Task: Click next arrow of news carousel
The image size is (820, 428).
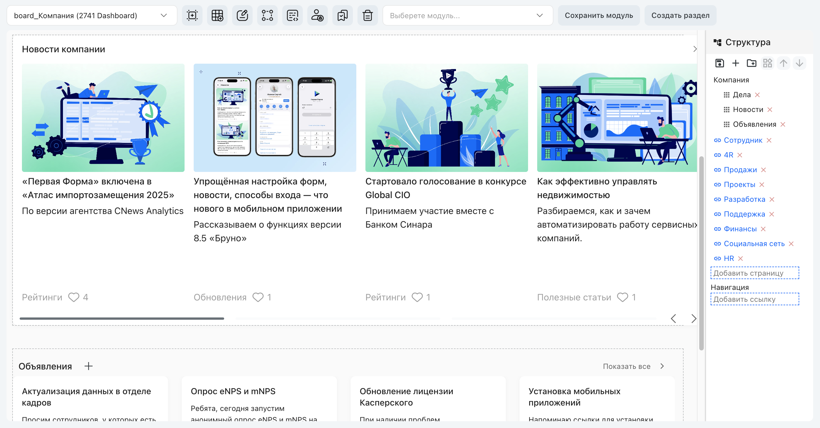Action: 694,319
